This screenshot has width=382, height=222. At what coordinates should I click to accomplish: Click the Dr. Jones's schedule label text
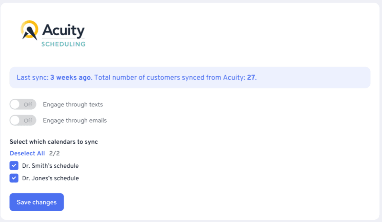click(50, 178)
